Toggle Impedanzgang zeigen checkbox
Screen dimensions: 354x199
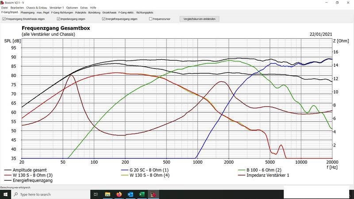coord(58,19)
